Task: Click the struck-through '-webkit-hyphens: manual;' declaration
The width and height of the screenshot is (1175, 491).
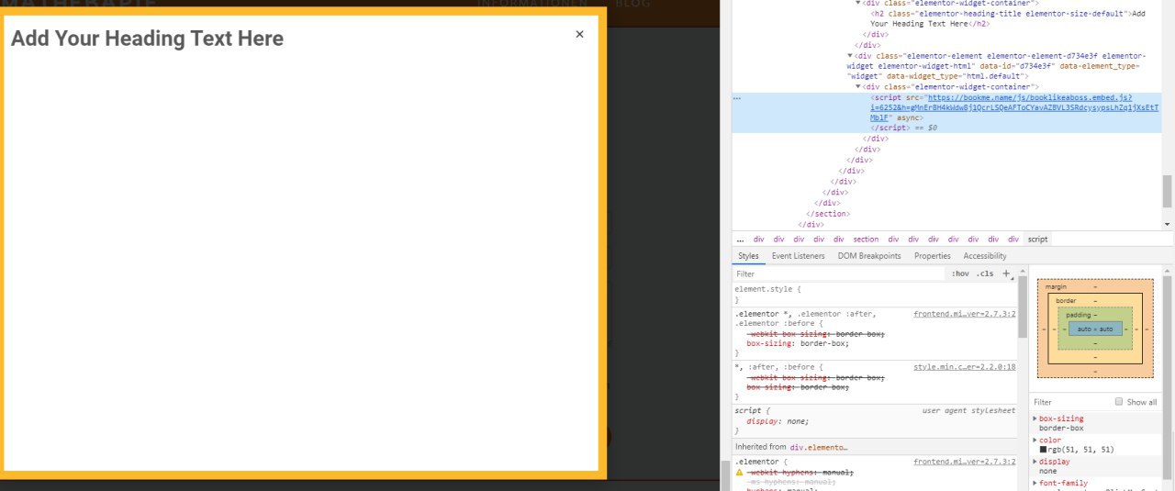Action: [x=800, y=472]
